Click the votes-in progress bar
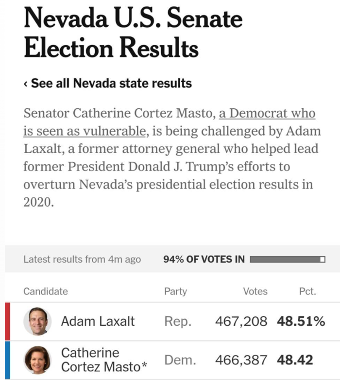This screenshot has width=340, height=380. point(287,259)
